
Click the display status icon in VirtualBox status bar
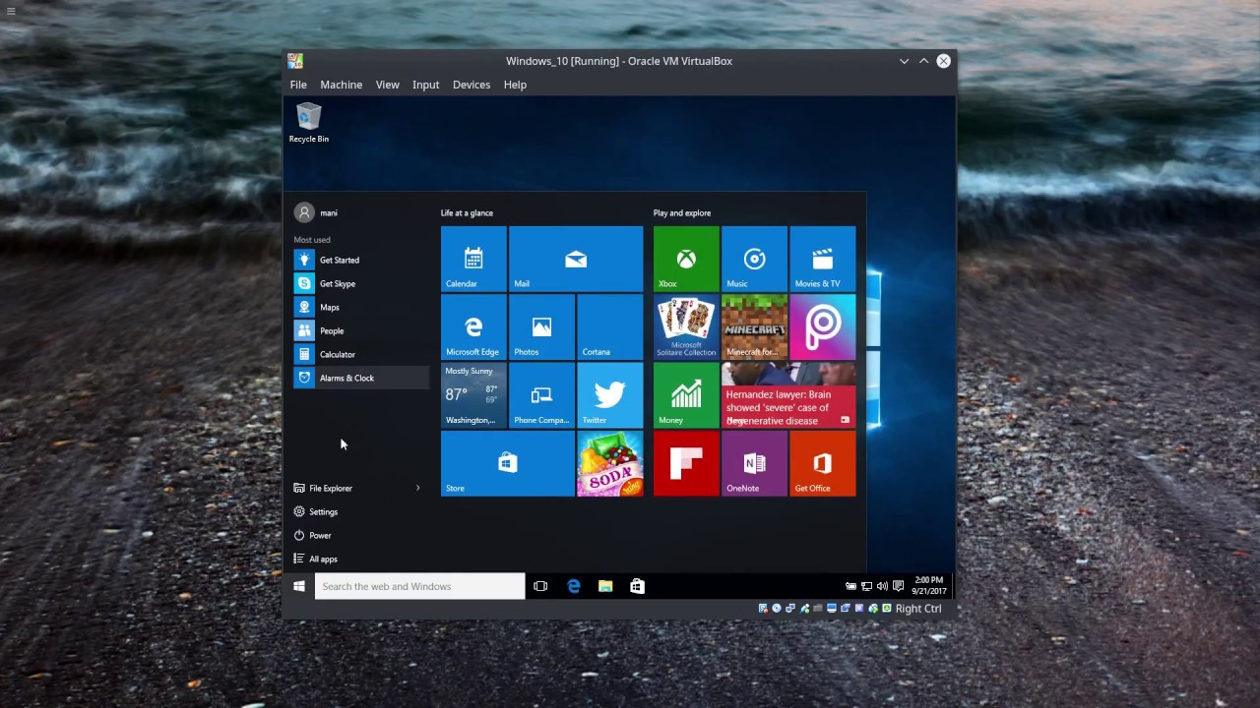[x=832, y=609]
